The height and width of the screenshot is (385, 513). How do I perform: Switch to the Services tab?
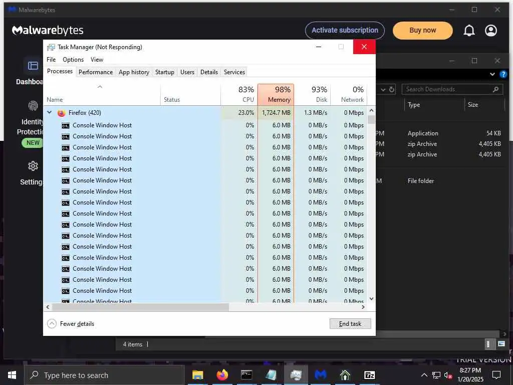pyautogui.click(x=234, y=72)
